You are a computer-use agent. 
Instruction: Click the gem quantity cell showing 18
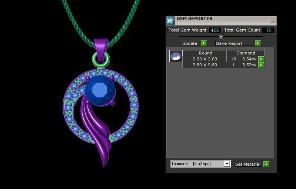(x=233, y=59)
